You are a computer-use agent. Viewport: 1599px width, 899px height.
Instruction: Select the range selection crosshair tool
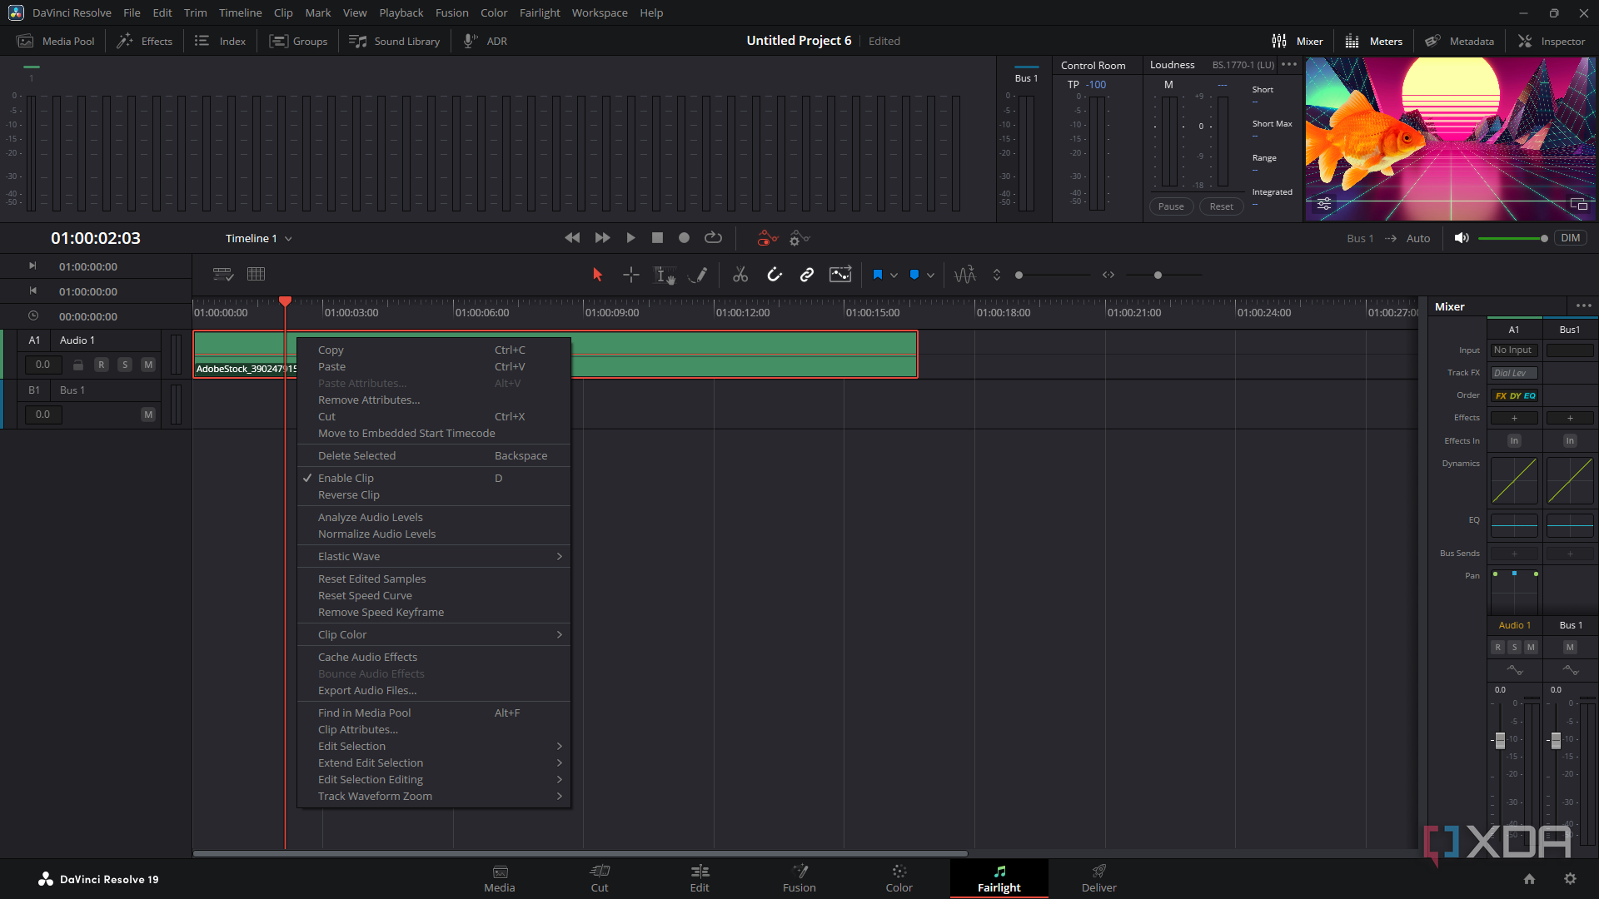point(631,275)
